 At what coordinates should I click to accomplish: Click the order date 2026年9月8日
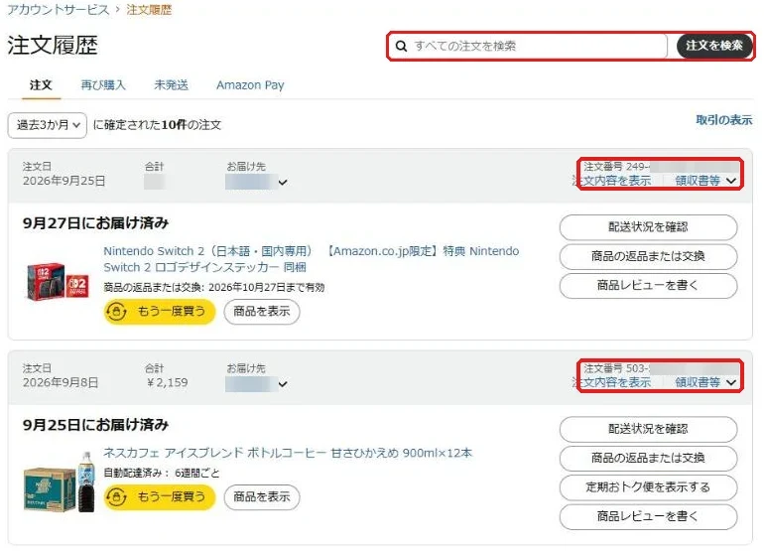[x=61, y=382]
